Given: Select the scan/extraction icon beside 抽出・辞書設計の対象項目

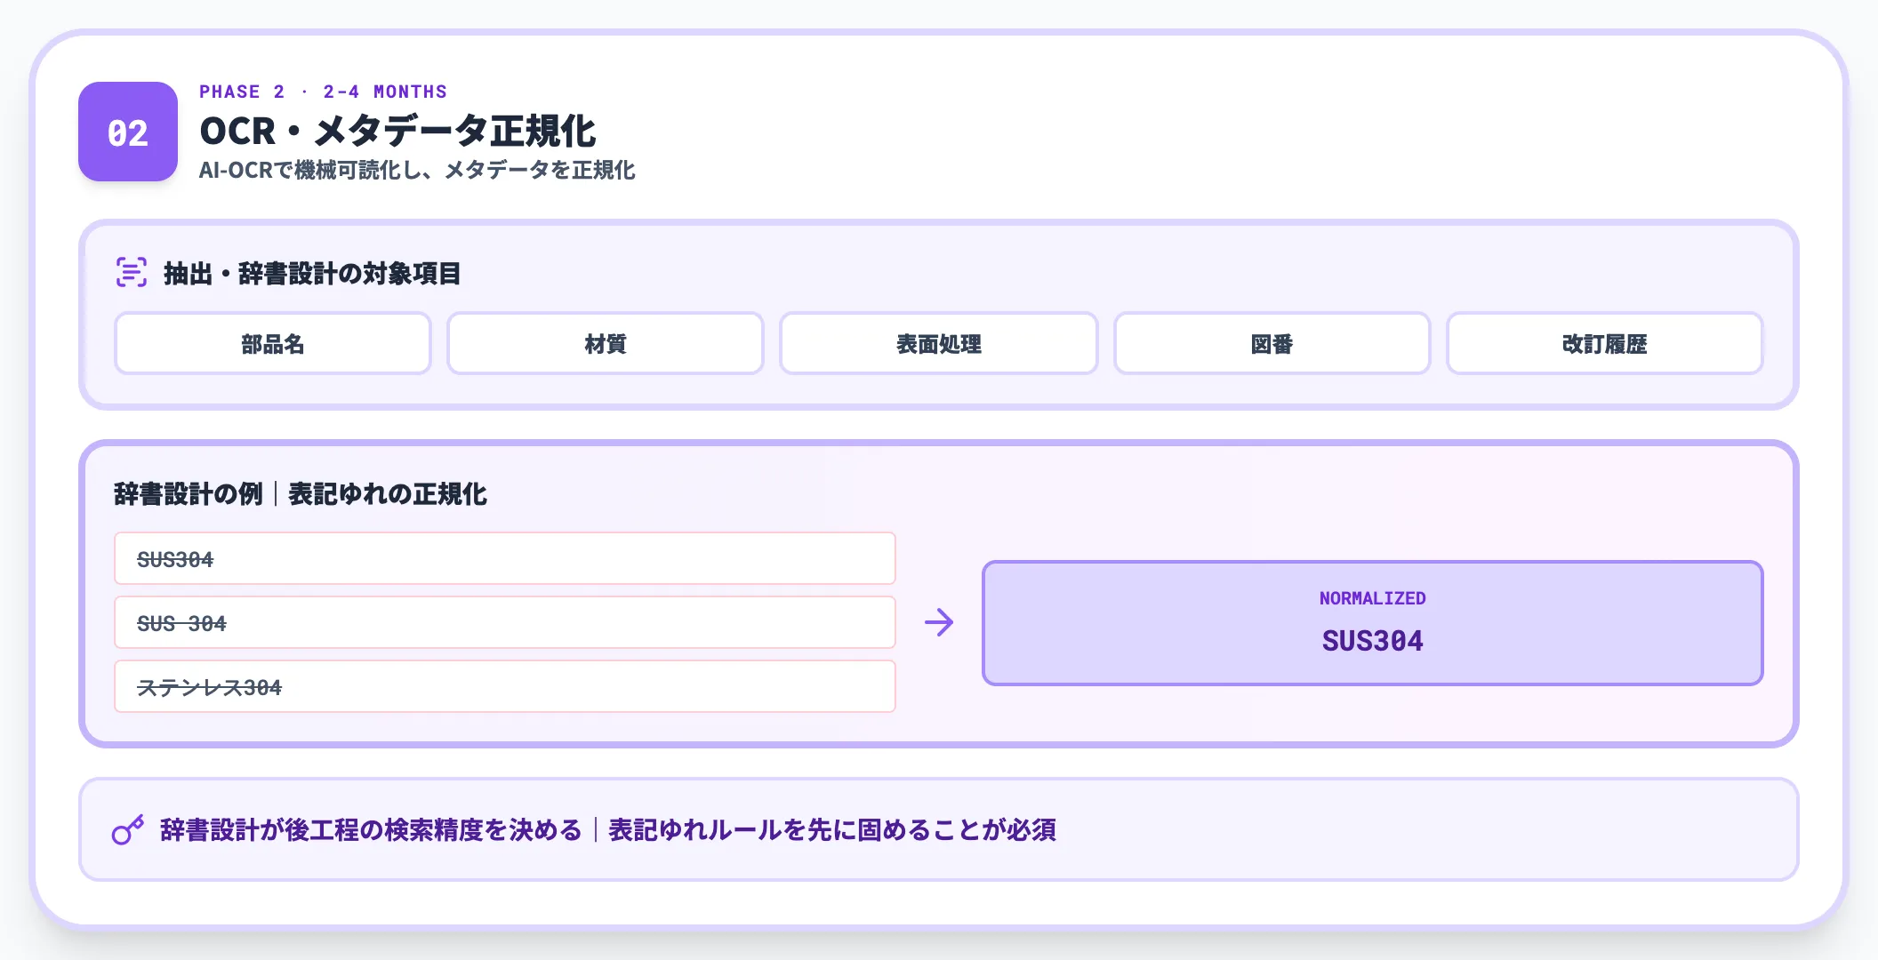Looking at the screenshot, I should pos(131,273).
